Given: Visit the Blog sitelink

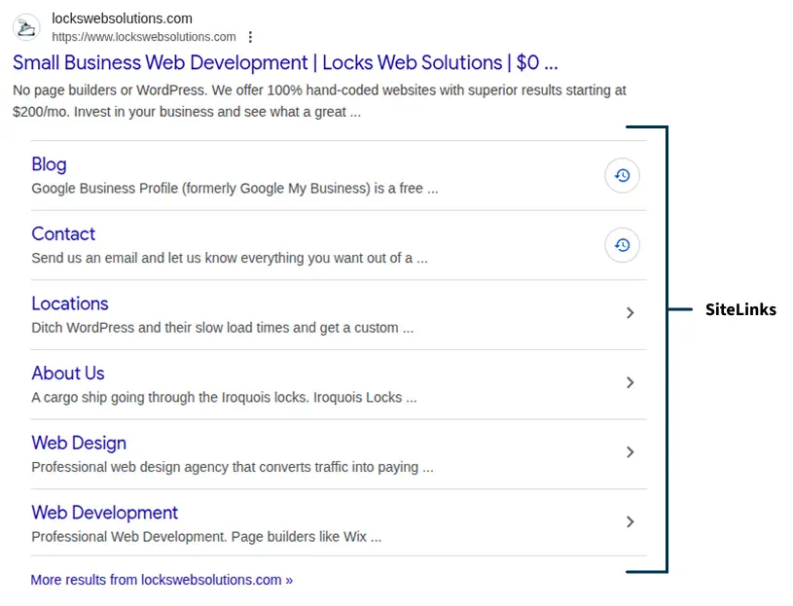Looking at the screenshot, I should coord(49,164).
